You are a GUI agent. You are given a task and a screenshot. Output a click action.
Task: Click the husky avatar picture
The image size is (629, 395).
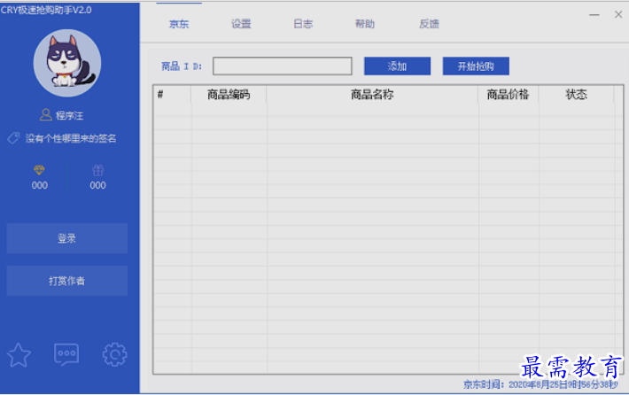pos(67,63)
